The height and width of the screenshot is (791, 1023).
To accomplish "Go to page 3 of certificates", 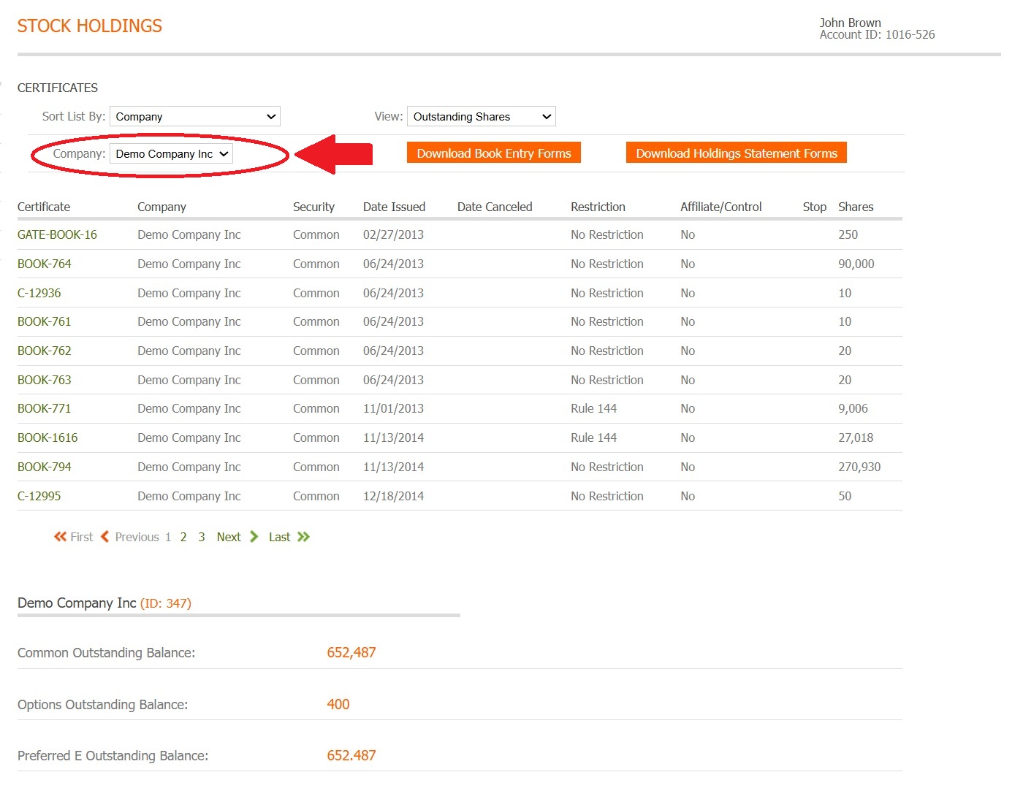I will [202, 538].
